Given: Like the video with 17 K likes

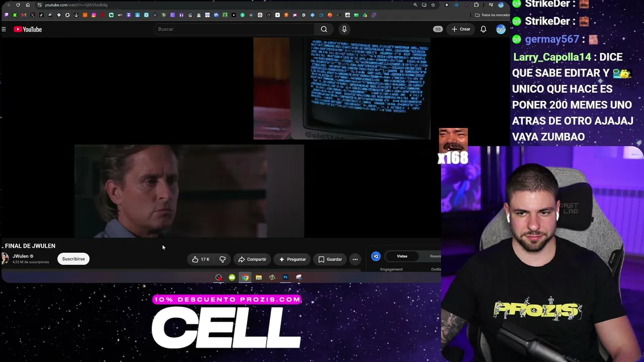Looking at the screenshot, I should click(201, 259).
